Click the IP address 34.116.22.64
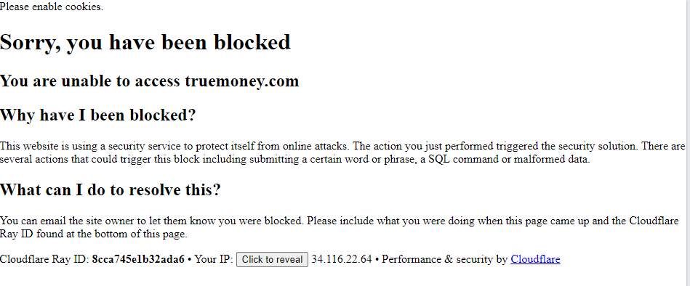The width and height of the screenshot is (690, 286). [x=342, y=259]
